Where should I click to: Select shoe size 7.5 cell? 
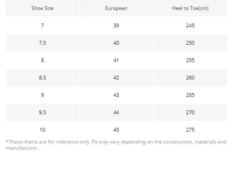coord(42,43)
